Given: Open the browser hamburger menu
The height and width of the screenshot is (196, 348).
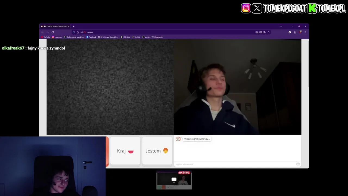Looking at the screenshot, I should pyautogui.click(x=305, y=32).
